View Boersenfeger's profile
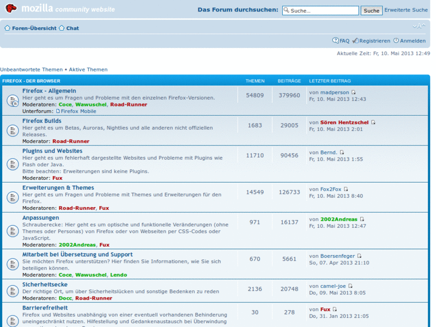This screenshot has height=327, width=436. pos(337,256)
